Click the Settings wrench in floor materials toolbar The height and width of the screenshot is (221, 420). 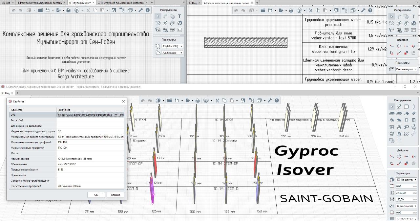pyautogui.click(x=363, y=10)
